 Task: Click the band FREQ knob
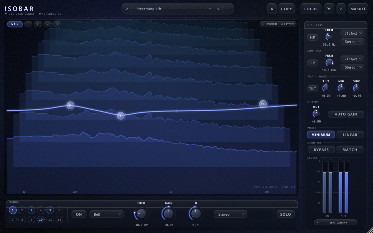pos(142,214)
